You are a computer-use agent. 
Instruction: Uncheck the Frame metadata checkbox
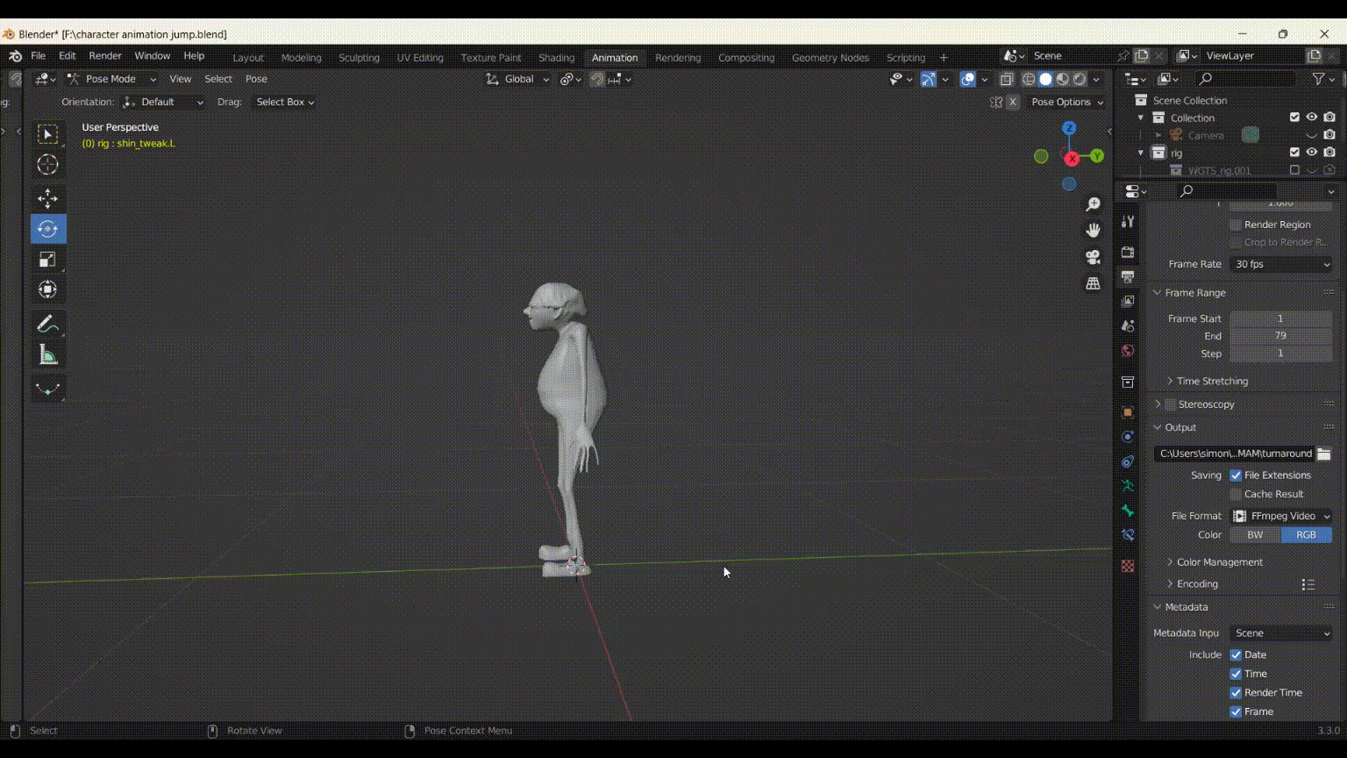1236,712
